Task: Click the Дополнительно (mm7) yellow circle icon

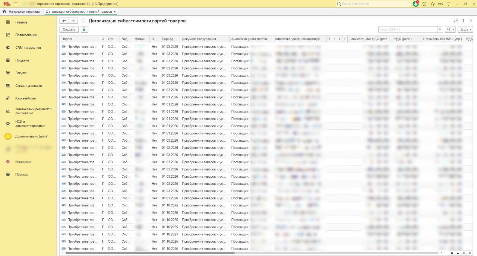Action: tap(8, 136)
